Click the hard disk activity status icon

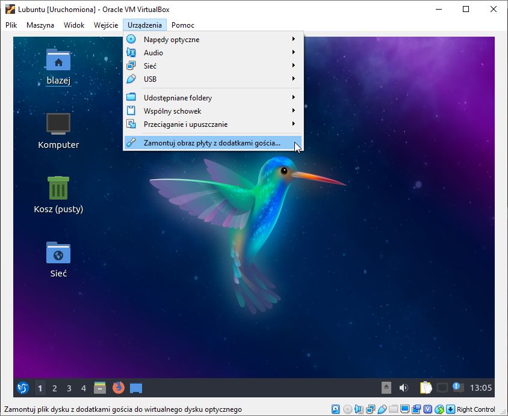[x=336, y=409]
